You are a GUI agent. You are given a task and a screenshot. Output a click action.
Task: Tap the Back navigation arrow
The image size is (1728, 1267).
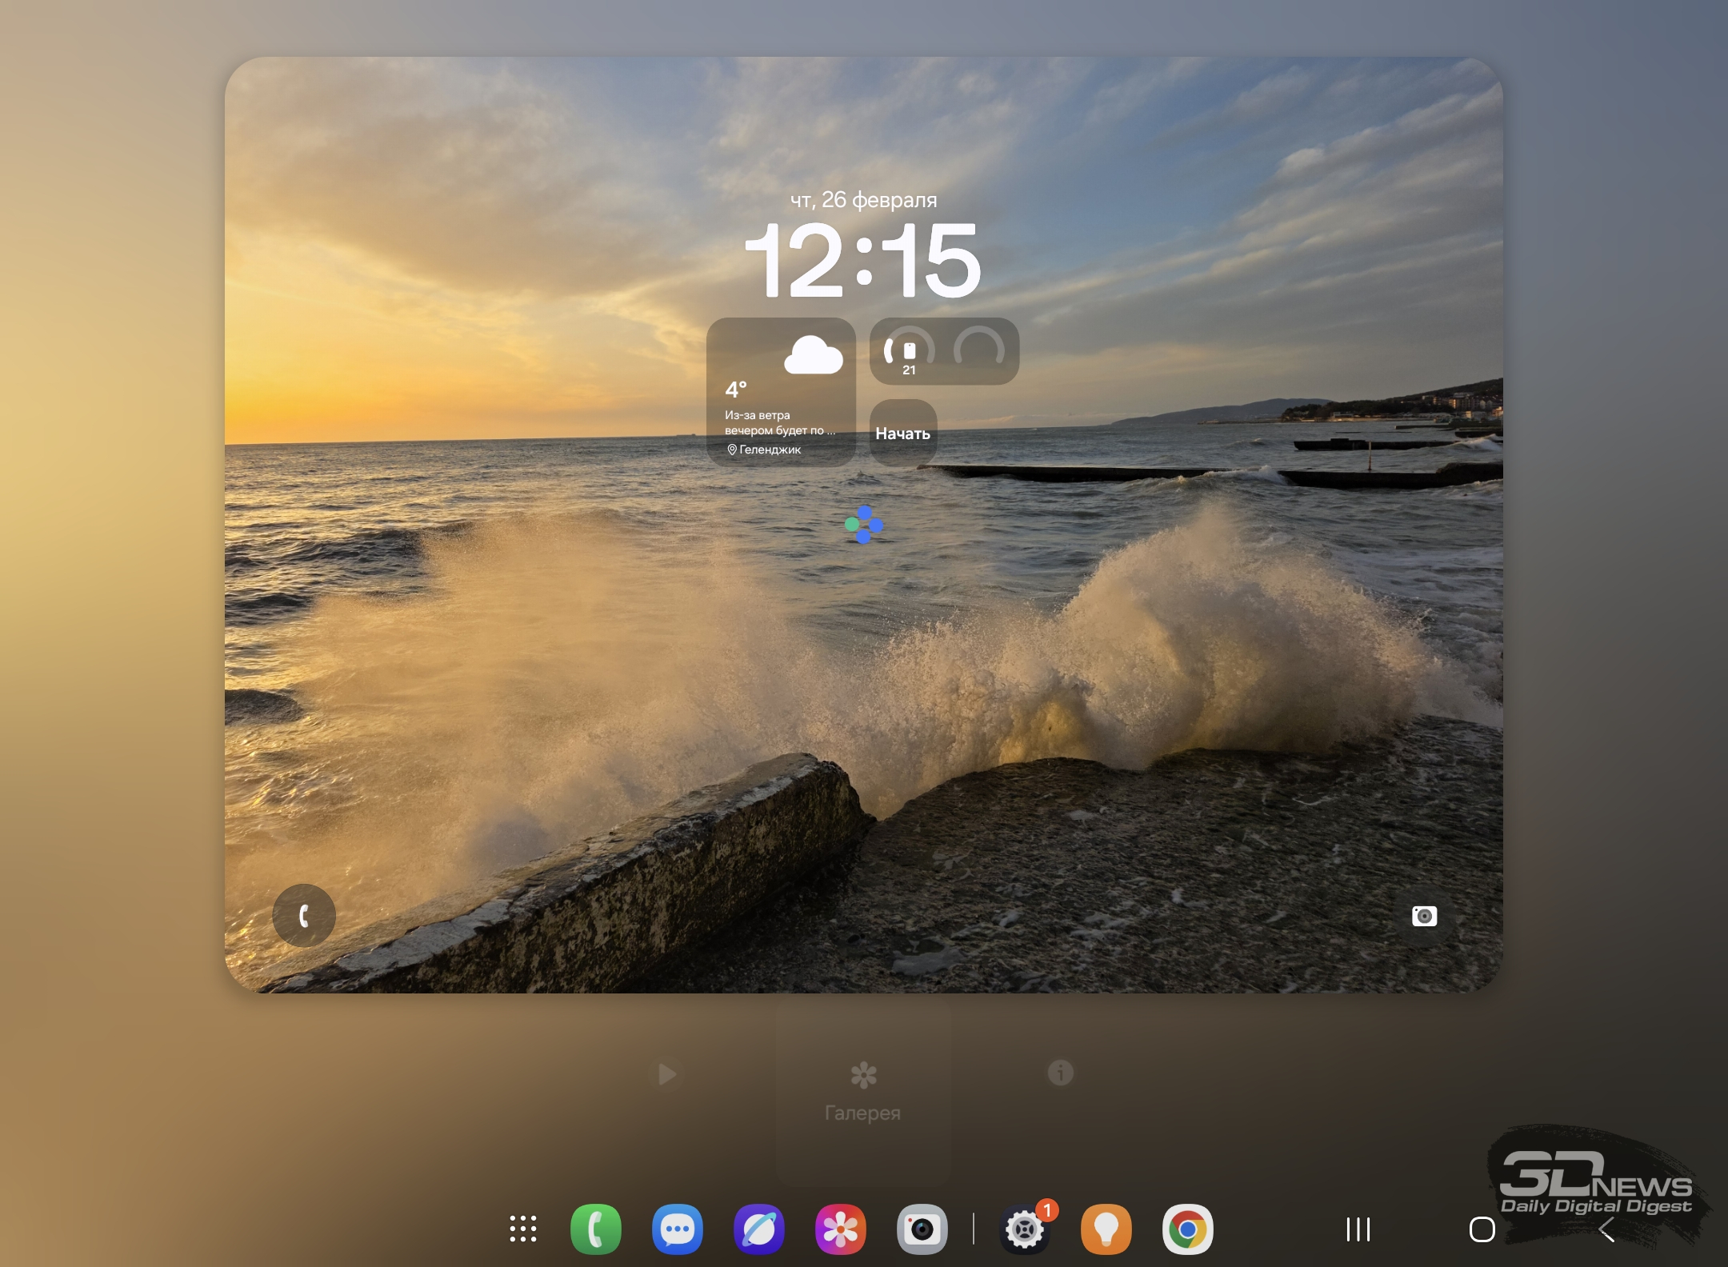click(1606, 1230)
